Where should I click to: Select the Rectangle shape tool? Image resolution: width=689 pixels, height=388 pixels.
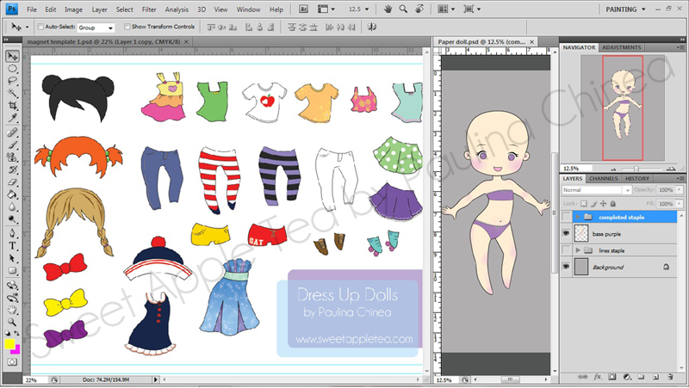click(x=12, y=271)
